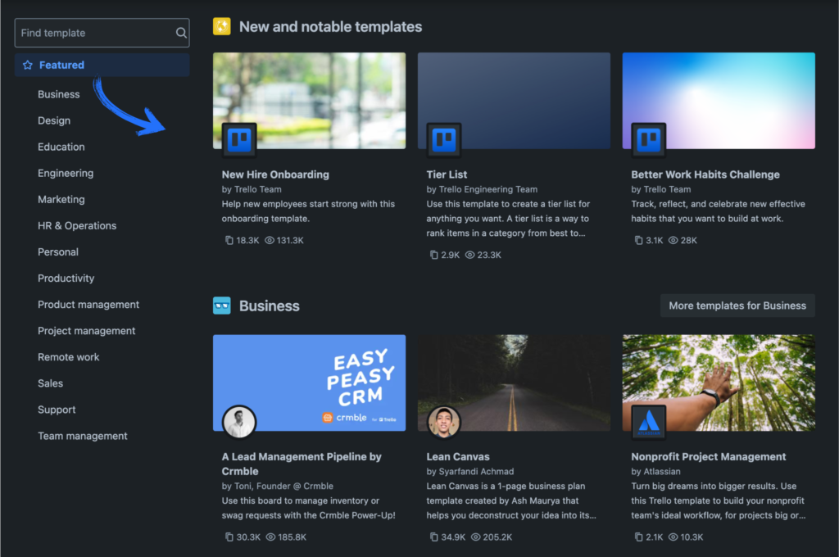Click the copy count icon for New Hire Onboarding
This screenshot has width=839, height=557.
click(x=229, y=240)
